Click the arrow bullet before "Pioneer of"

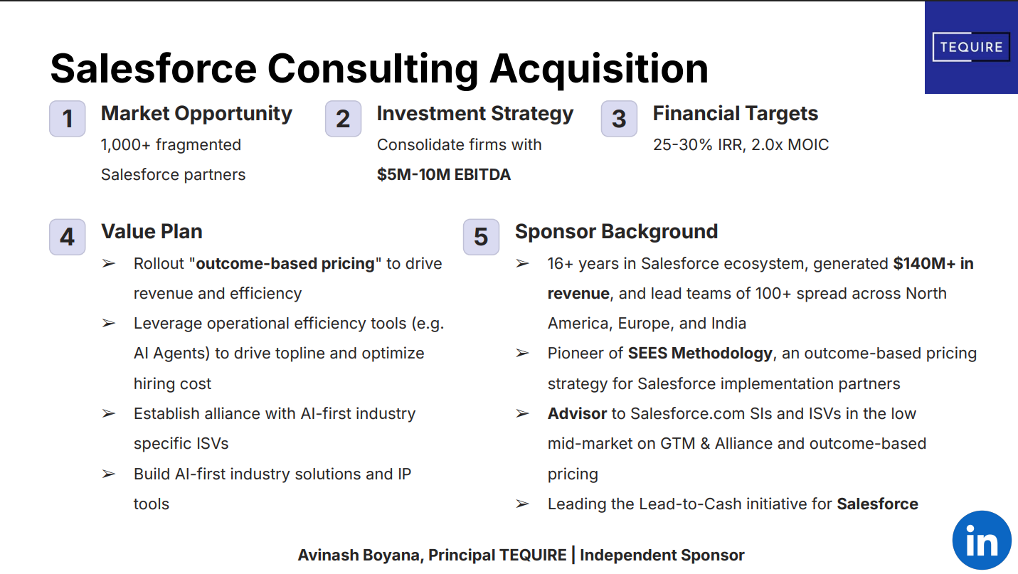coord(522,354)
